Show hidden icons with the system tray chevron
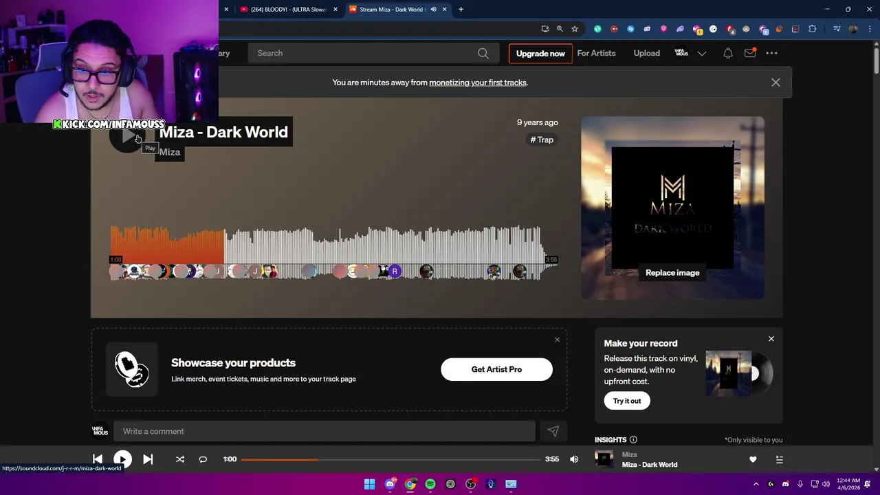The height and width of the screenshot is (495, 880). (x=756, y=484)
